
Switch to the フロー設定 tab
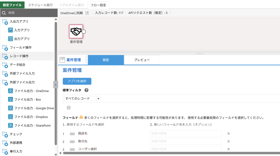tap(98, 5)
